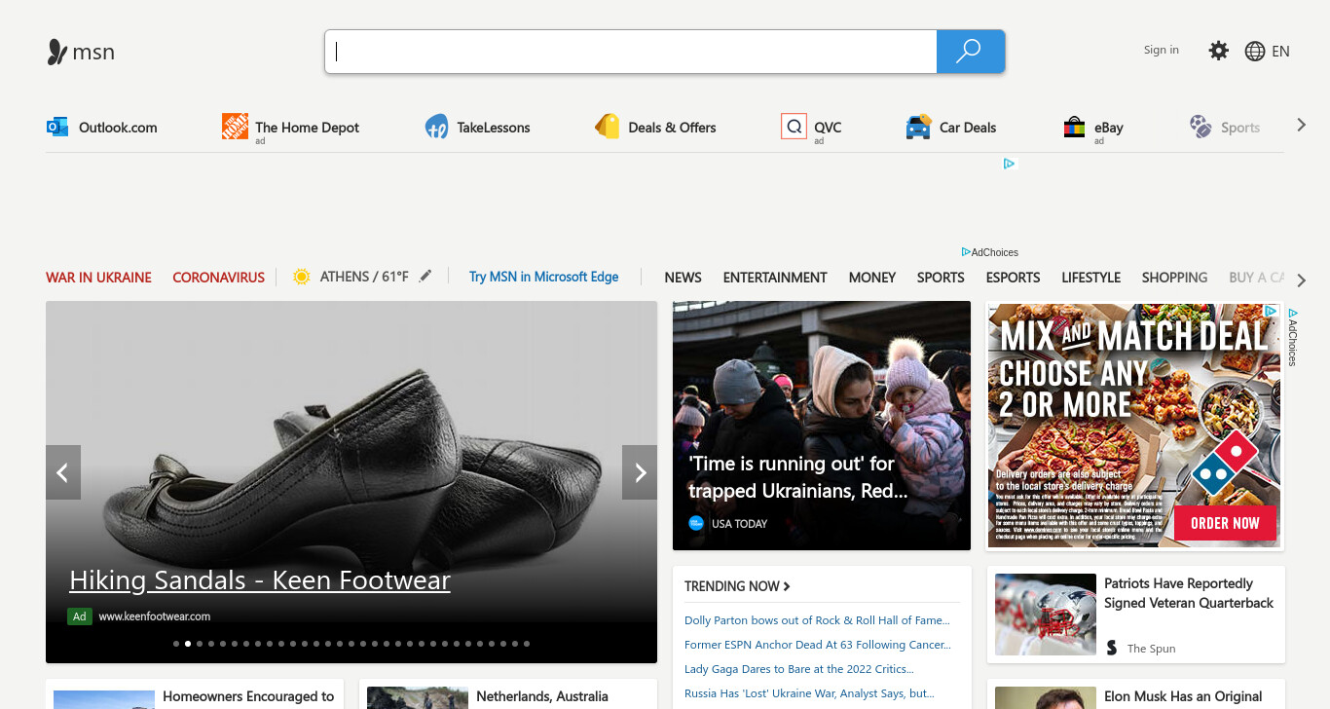Open the CORONAVIRUS topic

coord(218,278)
